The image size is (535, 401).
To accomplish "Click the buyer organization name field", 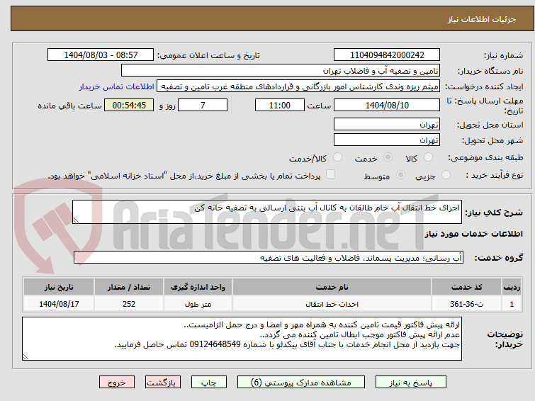I will coord(281,71).
